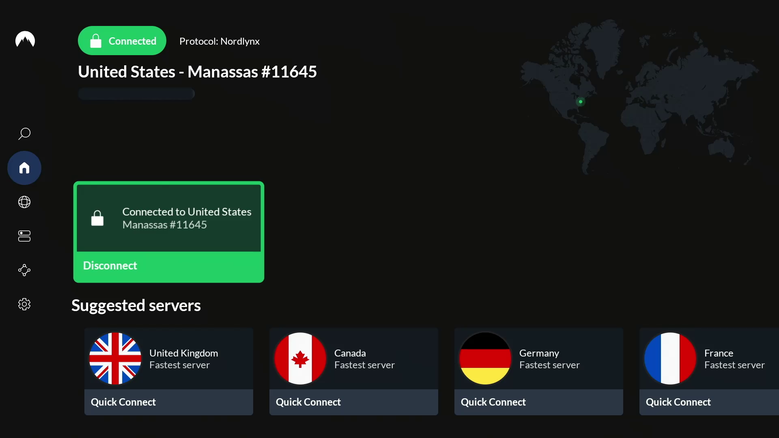Open the server list icon in sidebar

(24, 236)
